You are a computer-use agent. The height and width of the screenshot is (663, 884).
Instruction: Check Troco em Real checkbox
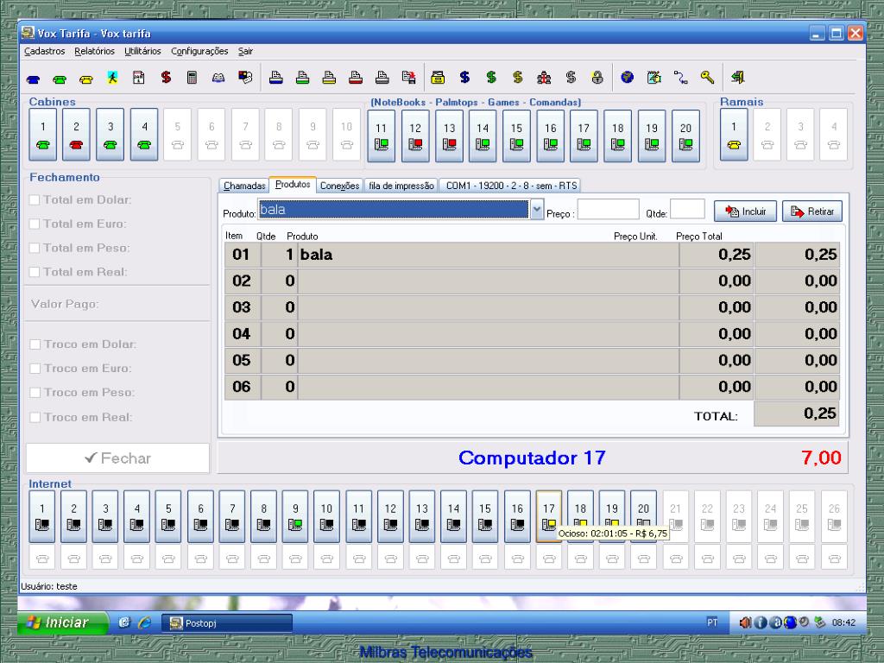[x=35, y=417]
